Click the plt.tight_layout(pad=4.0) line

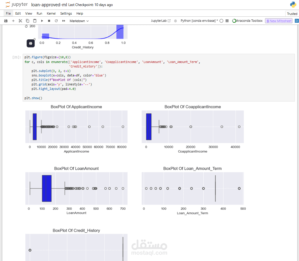coord(54,89)
